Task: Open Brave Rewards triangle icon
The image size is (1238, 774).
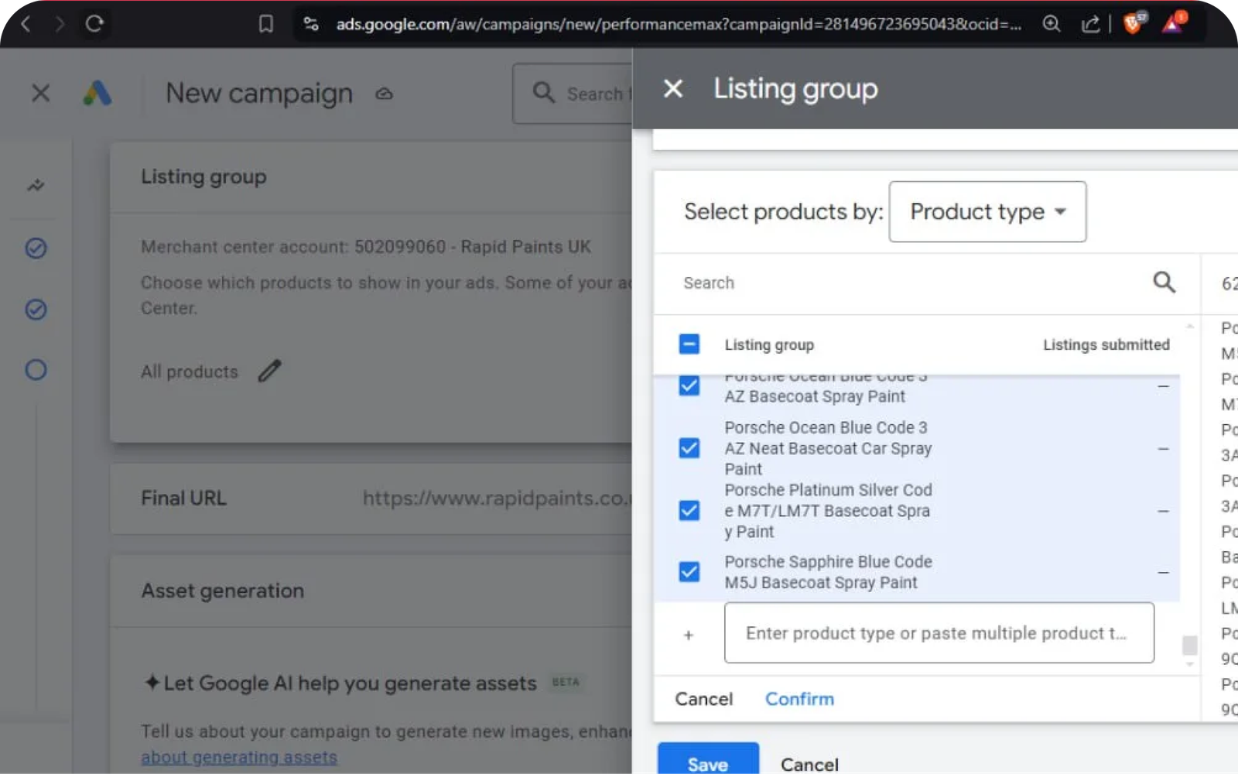Action: [x=1173, y=23]
